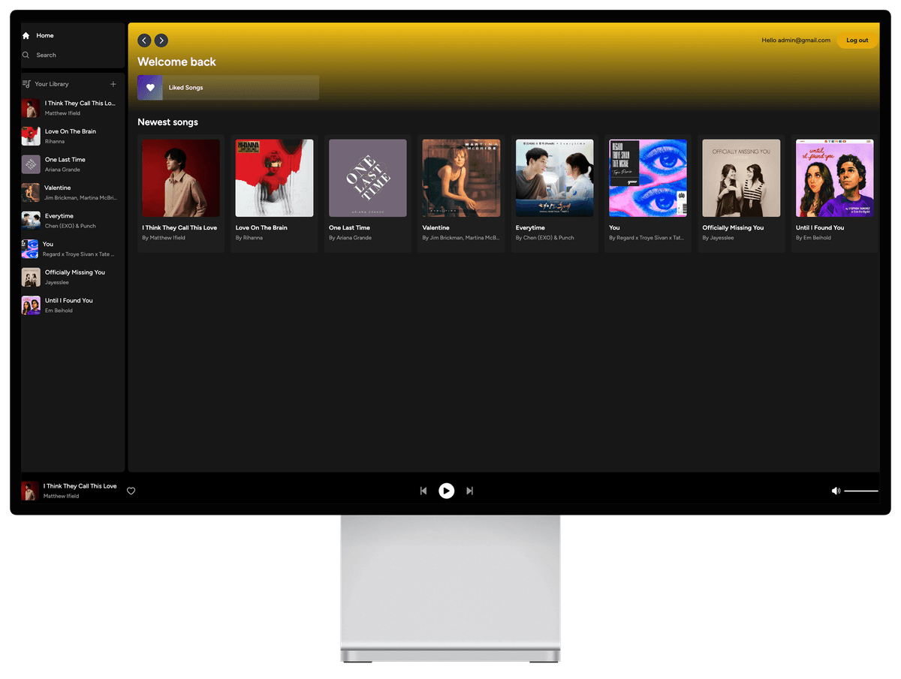Click the Home icon in the sidebar
Screen dimensions: 901x679
26,35
